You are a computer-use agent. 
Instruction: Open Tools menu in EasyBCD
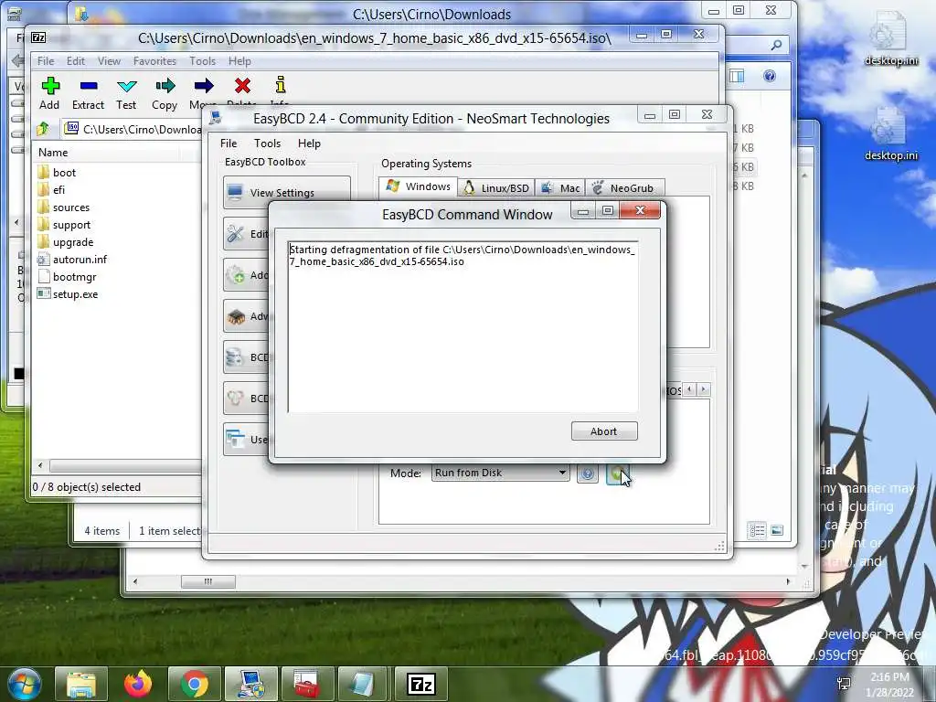(x=267, y=144)
